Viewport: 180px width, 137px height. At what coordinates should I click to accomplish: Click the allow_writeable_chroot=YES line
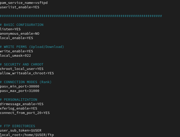(27, 73)
